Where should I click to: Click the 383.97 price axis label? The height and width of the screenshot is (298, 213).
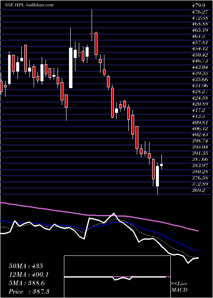(200, 166)
